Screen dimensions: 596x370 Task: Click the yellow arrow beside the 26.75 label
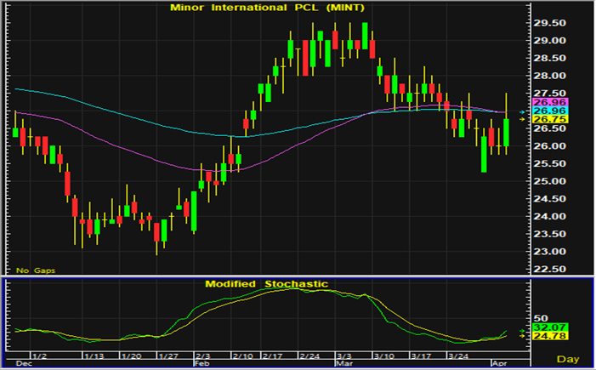pos(524,120)
